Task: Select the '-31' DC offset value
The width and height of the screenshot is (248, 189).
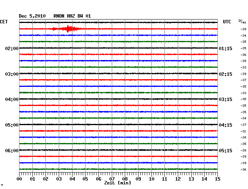Action: (x=243, y=131)
